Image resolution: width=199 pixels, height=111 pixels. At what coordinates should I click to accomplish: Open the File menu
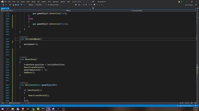point(6,2)
